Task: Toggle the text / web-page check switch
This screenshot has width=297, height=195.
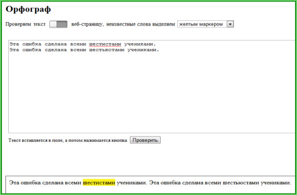Action: click(58, 24)
